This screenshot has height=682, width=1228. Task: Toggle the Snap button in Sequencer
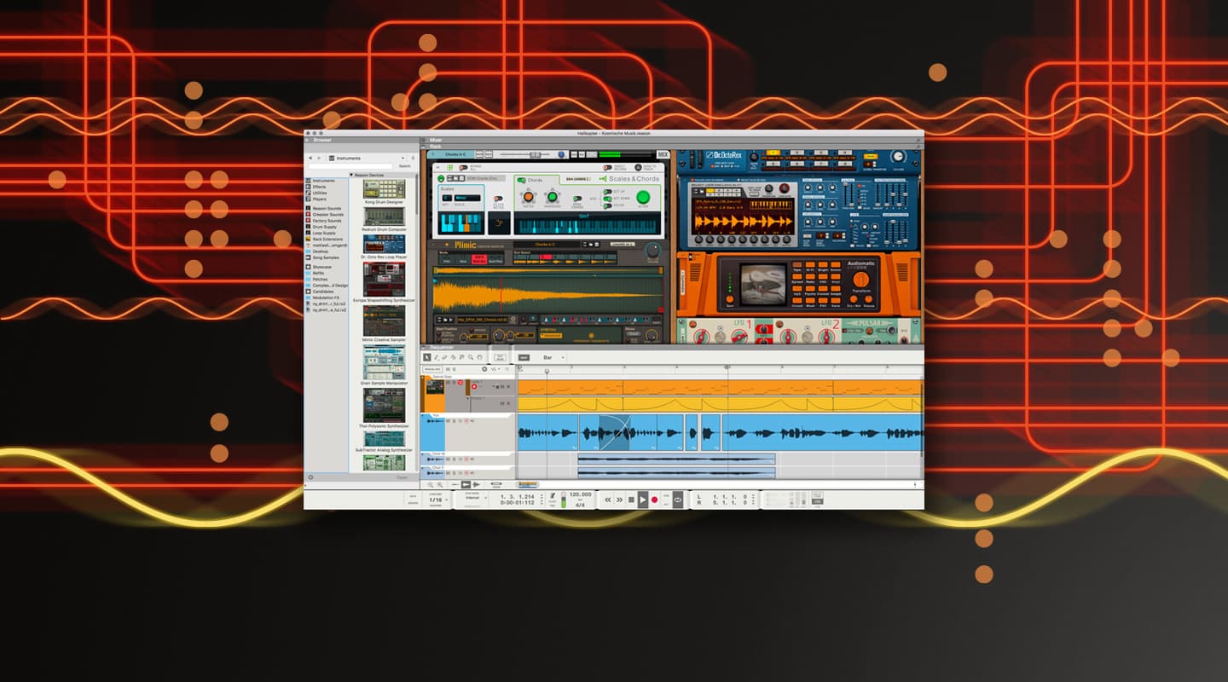click(x=524, y=357)
